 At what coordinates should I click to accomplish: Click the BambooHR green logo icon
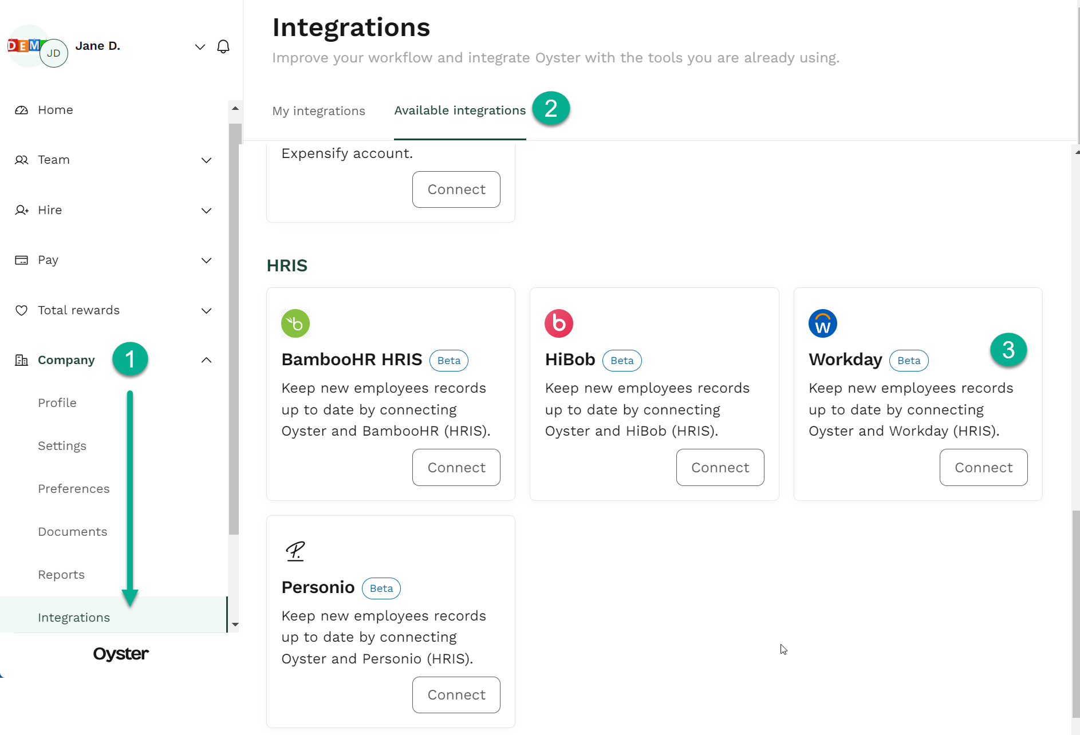[295, 323]
